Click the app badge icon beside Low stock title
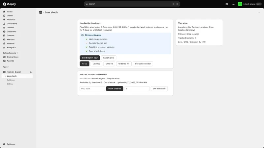 (x=41, y=12)
